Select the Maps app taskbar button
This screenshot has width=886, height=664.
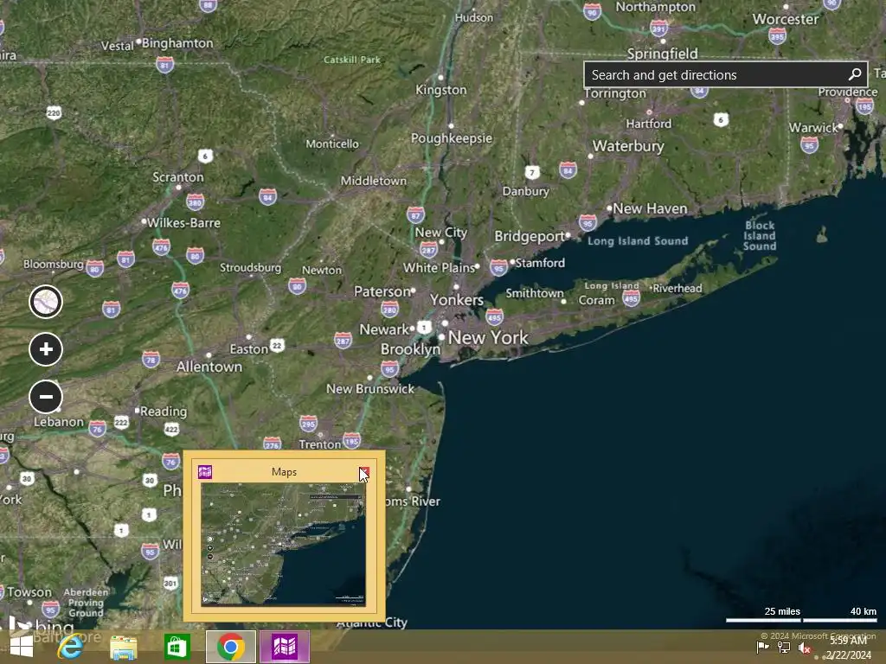click(284, 647)
